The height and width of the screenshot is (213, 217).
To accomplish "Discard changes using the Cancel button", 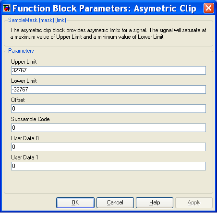I will [115, 202].
